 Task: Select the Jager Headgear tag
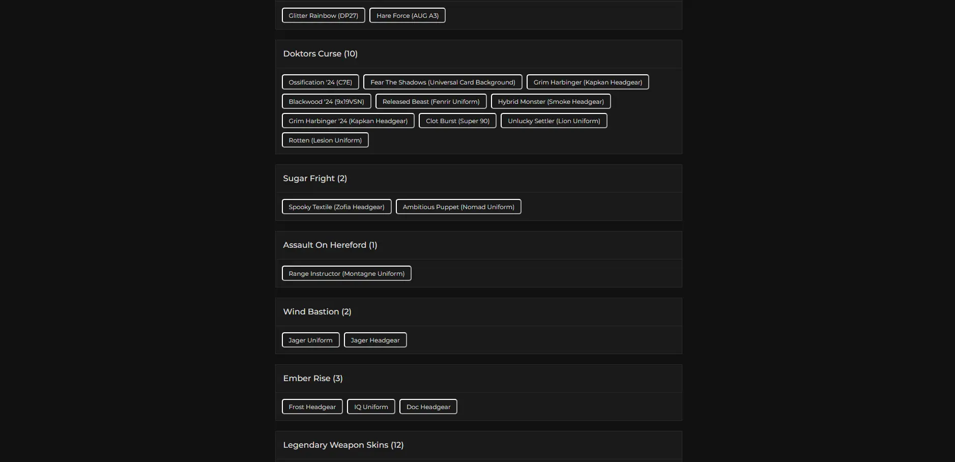click(375, 340)
